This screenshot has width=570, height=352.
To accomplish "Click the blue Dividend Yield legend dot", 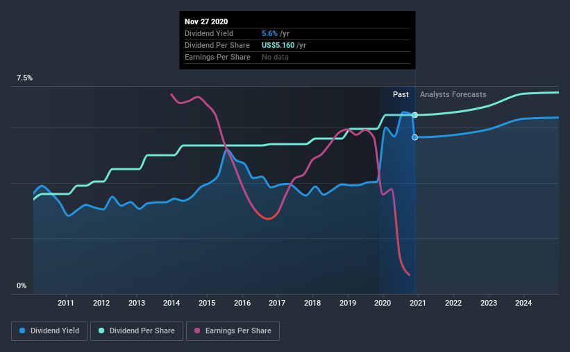I will coord(22,331).
